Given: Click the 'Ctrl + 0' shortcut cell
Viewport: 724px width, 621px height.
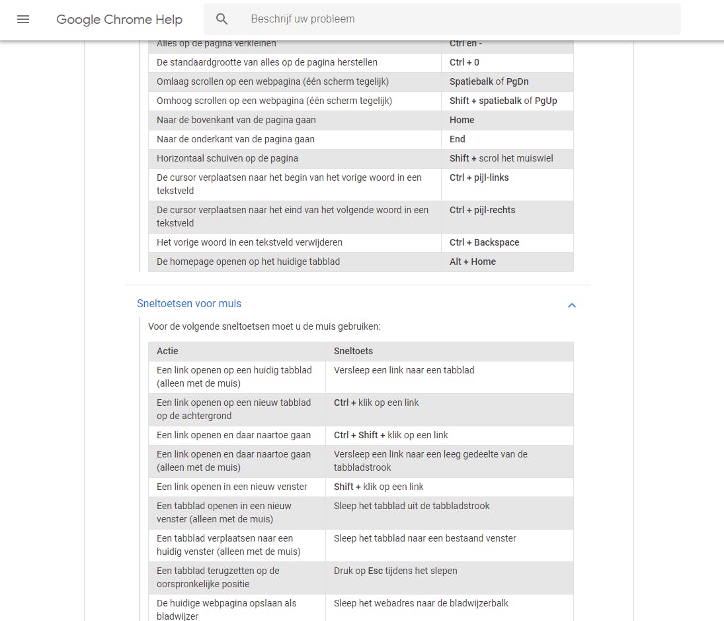Looking at the screenshot, I should pyautogui.click(x=464, y=62).
